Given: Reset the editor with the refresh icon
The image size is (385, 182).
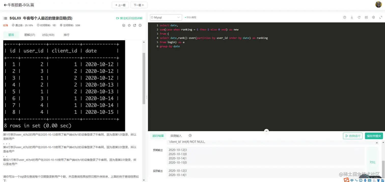Looking at the screenshot, I should point(359,17).
